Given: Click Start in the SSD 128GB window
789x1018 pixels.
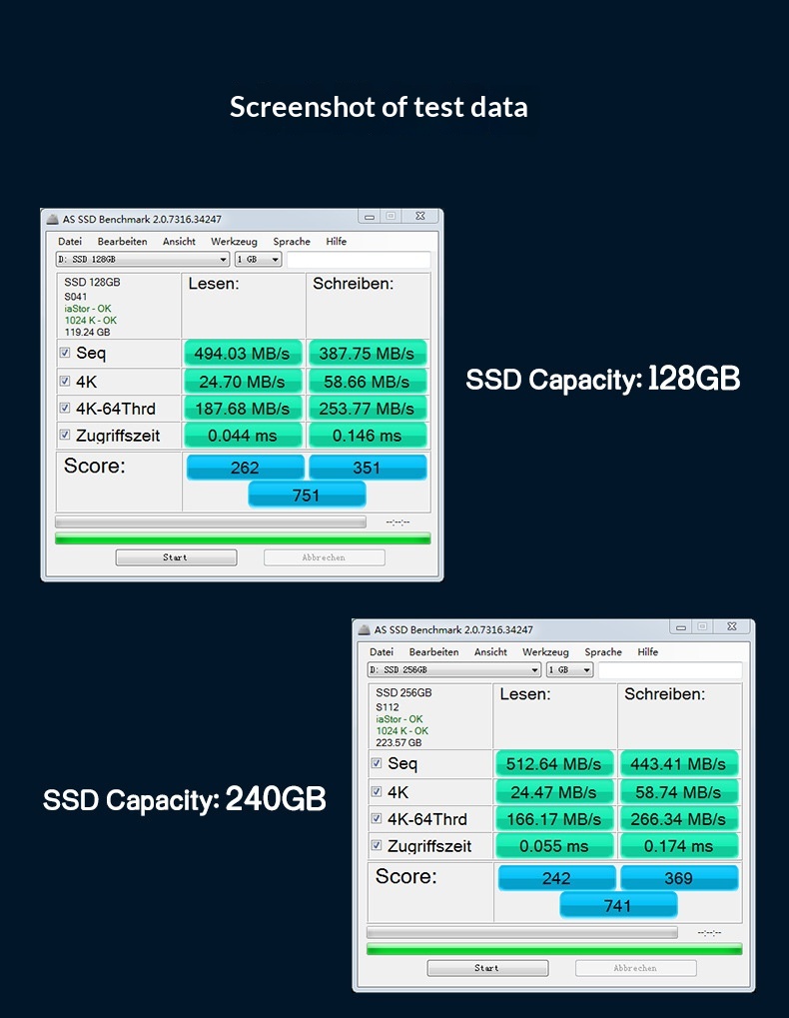Looking at the screenshot, I should pos(176,557).
